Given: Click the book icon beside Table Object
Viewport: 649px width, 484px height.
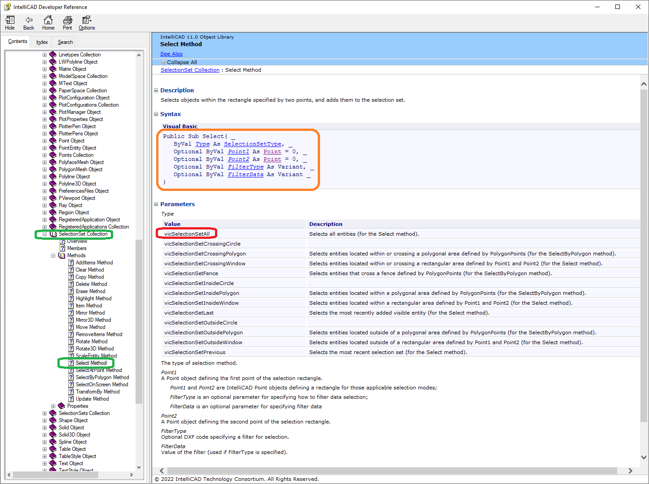Looking at the screenshot, I should point(53,449).
